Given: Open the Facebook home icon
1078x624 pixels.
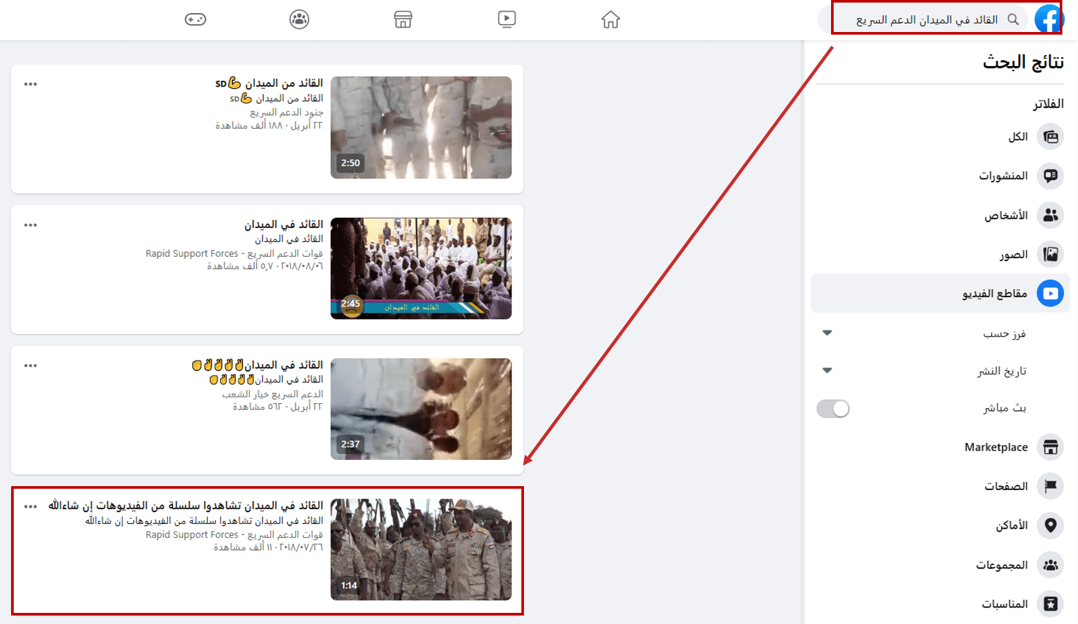Looking at the screenshot, I should click(610, 20).
